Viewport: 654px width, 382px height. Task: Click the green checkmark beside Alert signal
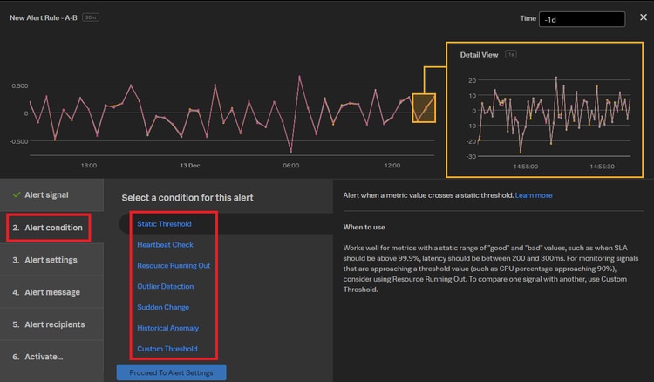coord(16,195)
